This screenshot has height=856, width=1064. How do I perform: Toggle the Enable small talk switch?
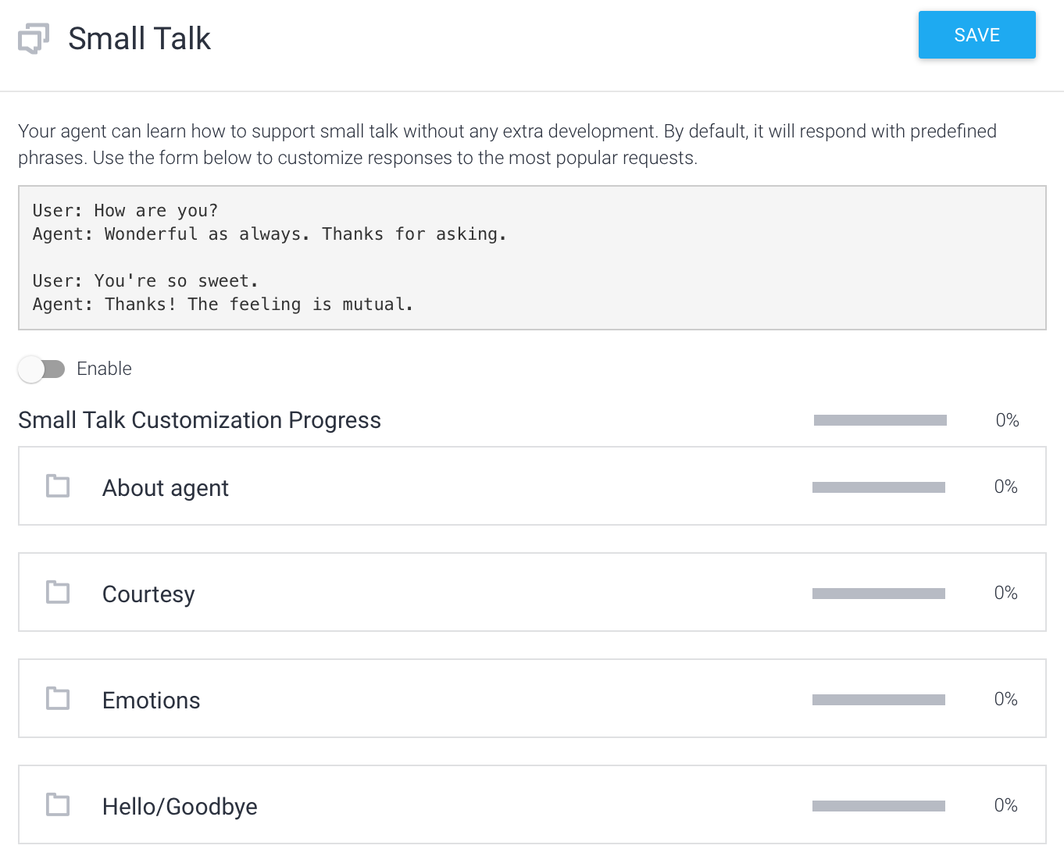pos(41,369)
